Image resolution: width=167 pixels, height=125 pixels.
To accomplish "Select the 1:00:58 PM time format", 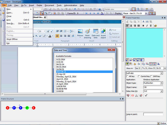I will pos(84,86).
